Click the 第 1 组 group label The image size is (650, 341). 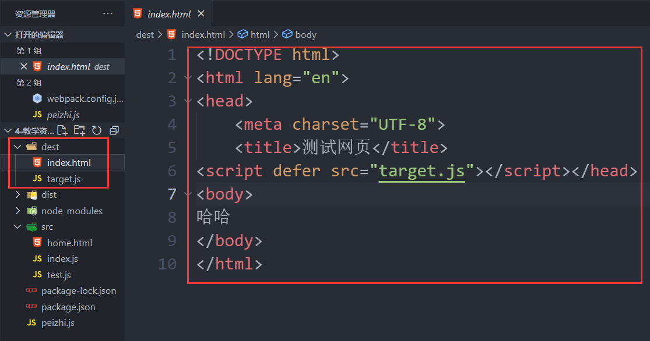click(x=29, y=51)
